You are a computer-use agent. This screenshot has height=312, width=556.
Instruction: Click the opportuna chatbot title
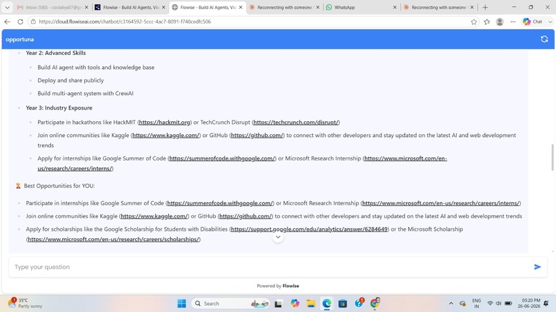pos(20,39)
